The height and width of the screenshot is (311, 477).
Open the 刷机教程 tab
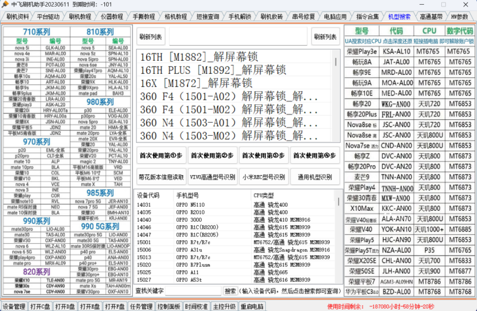click(80, 17)
